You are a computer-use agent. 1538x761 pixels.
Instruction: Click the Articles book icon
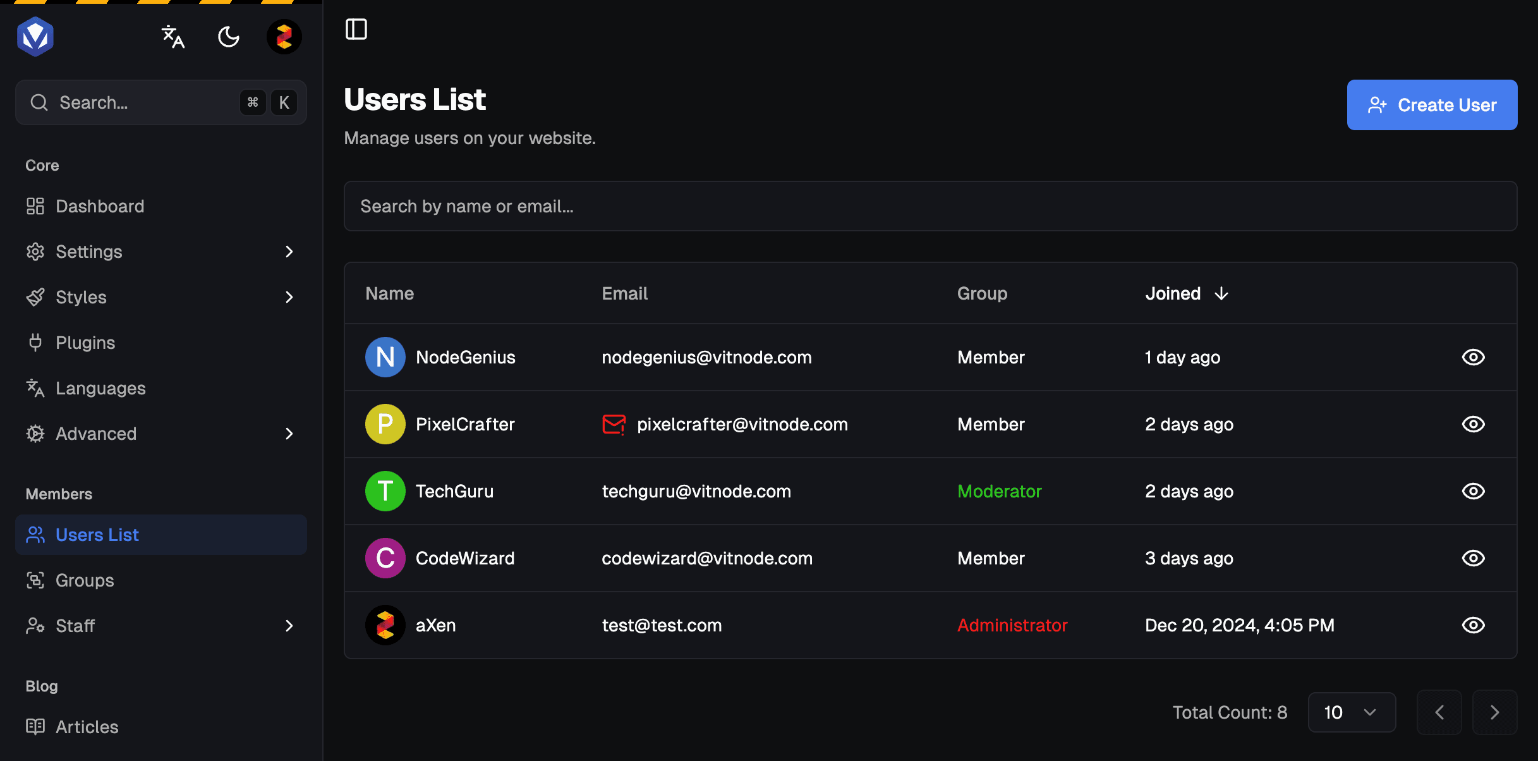[x=35, y=727]
